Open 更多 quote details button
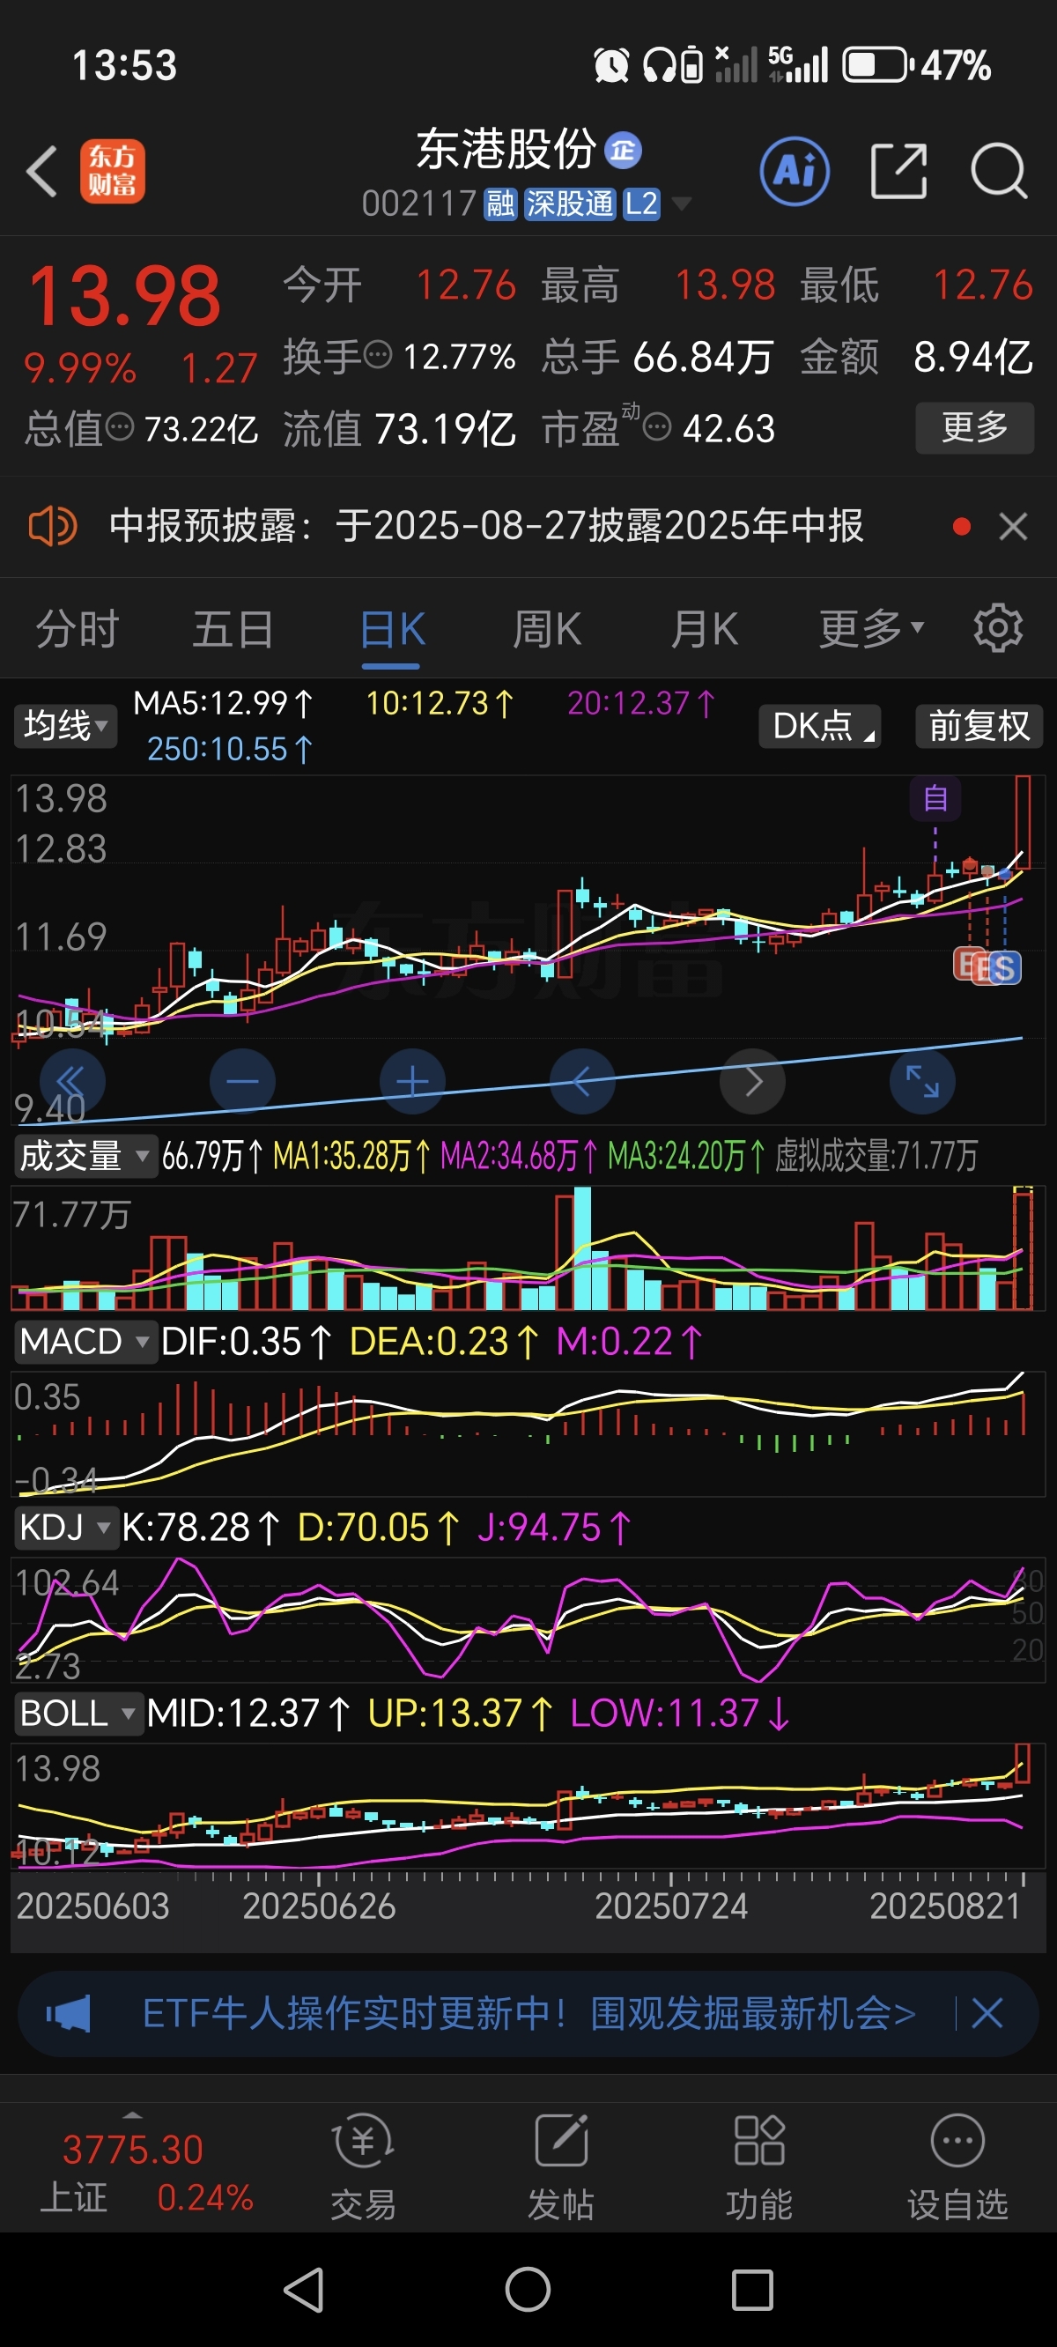The height and width of the screenshot is (2347, 1057). pos(974,427)
